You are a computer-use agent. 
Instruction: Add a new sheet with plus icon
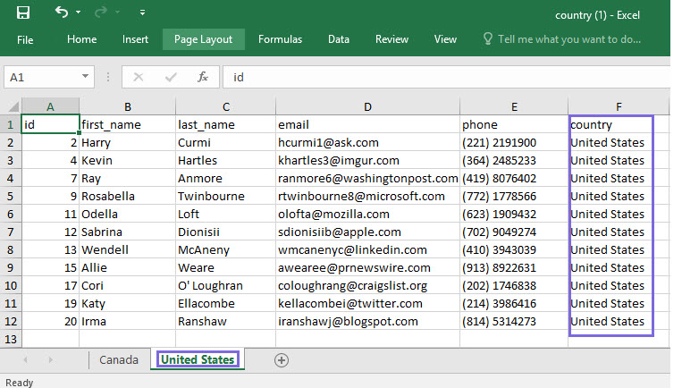point(282,359)
